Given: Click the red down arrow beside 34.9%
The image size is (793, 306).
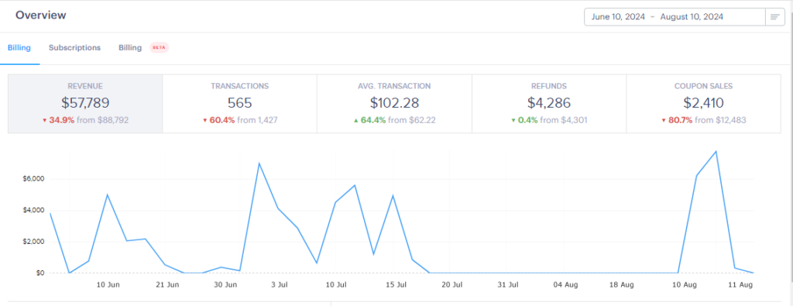Looking at the screenshot, I should click(44, 120).
